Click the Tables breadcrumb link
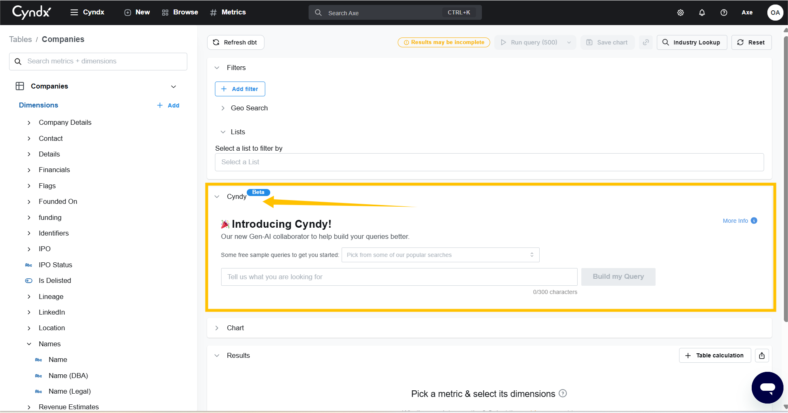The image size is (788, 413). pyautogui.click(x=21, y=39)
